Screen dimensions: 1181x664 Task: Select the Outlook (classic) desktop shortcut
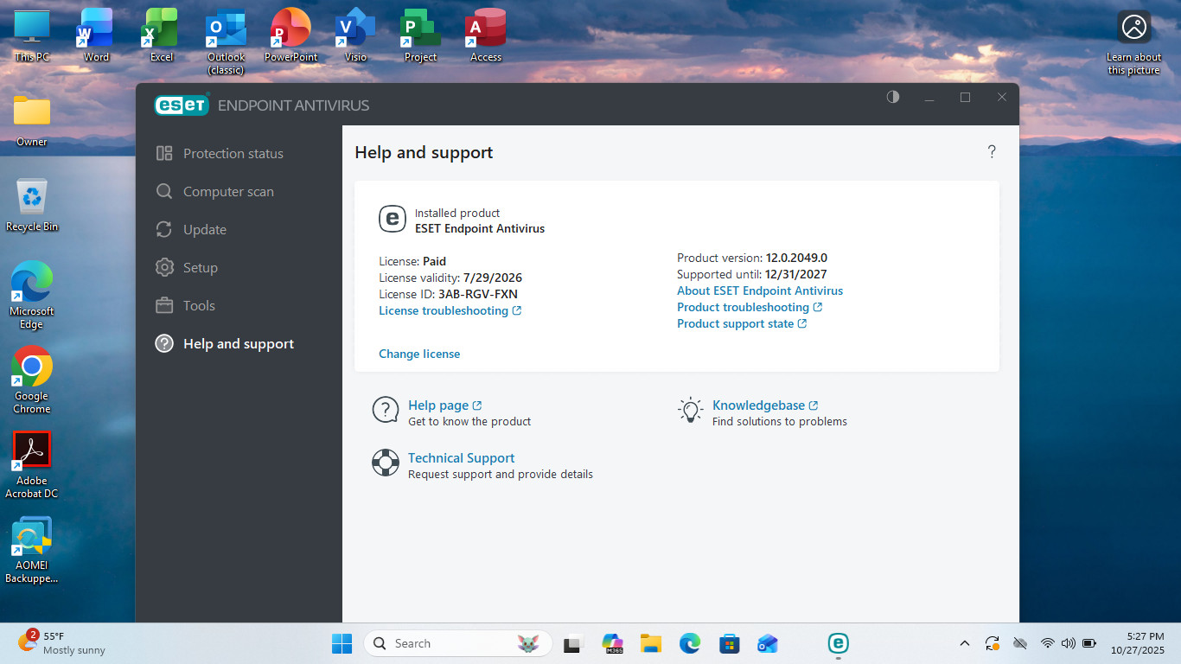(226, 42)
